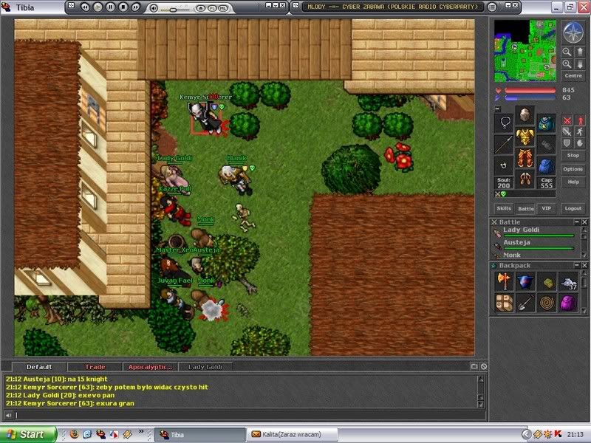Click the Winamp pause button

click(x=110, y=7)
